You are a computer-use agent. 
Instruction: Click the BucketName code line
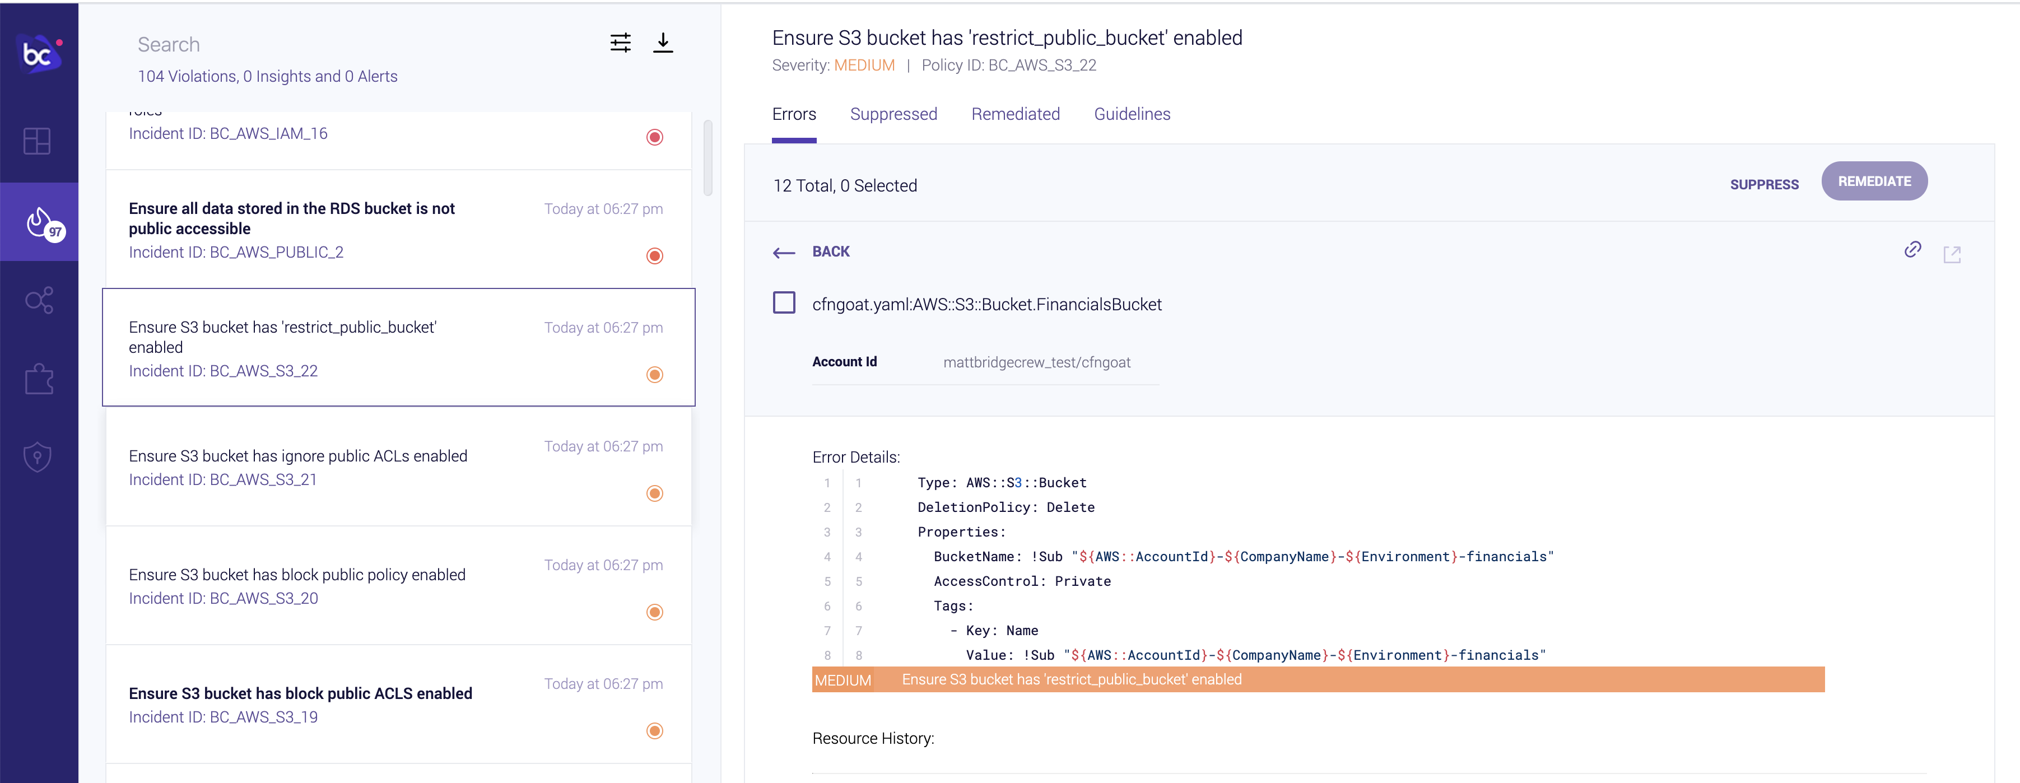tap(1243, 557)
